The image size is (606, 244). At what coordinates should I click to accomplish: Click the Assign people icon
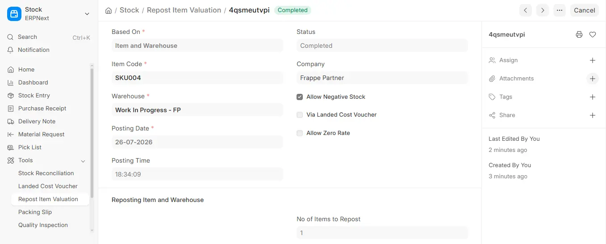pyautogui.click(x=492, y=60)
